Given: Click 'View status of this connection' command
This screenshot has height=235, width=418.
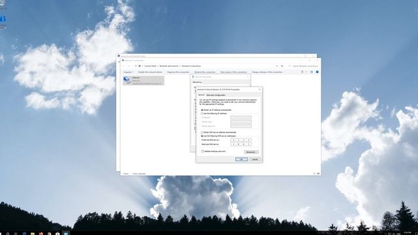Looking at the screenshot, I should 234,72.
